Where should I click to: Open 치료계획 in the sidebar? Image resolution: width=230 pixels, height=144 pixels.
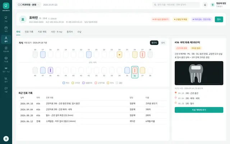coord(6,50)
